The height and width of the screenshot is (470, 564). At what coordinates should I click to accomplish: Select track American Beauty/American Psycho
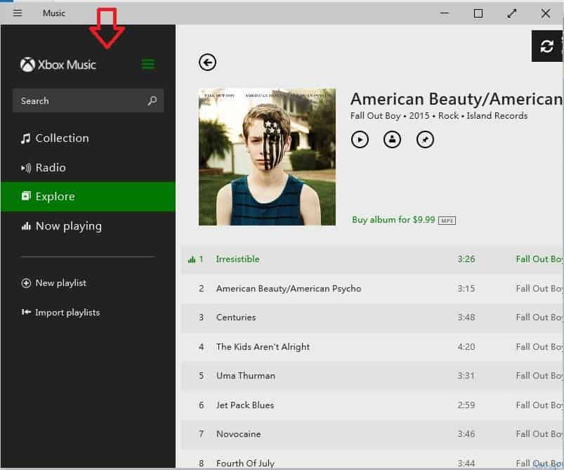coord(372,288)
